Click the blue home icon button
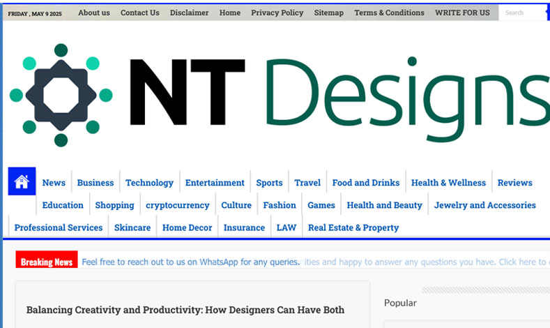Screen dimensions: 550x328 coord(22,181)
